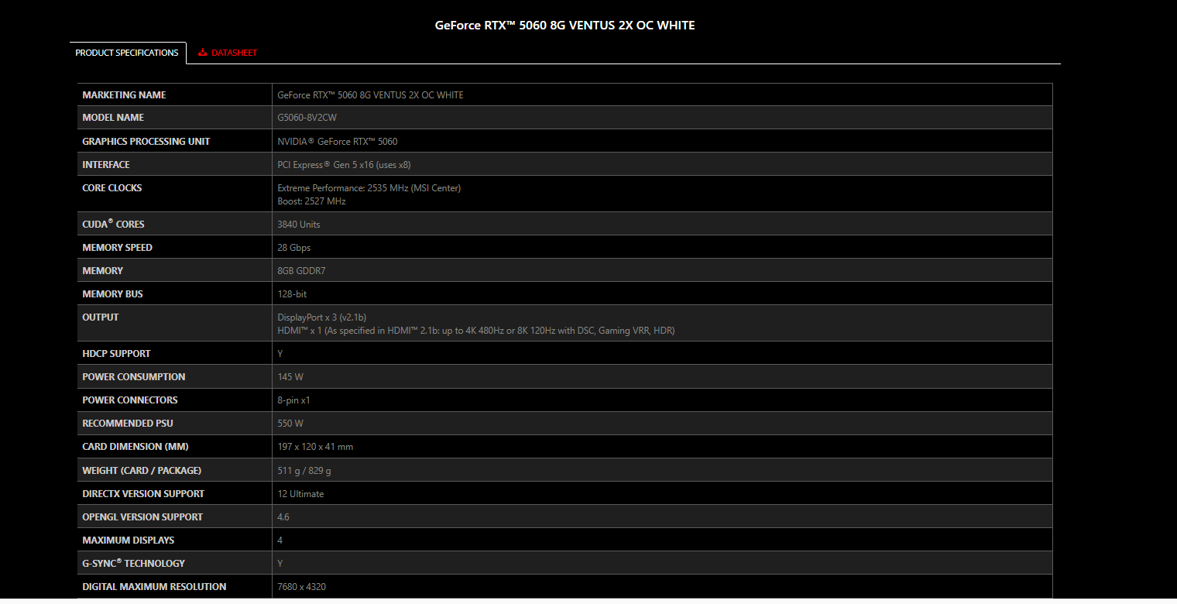Click the Datasheet download icon

(203, 53)
